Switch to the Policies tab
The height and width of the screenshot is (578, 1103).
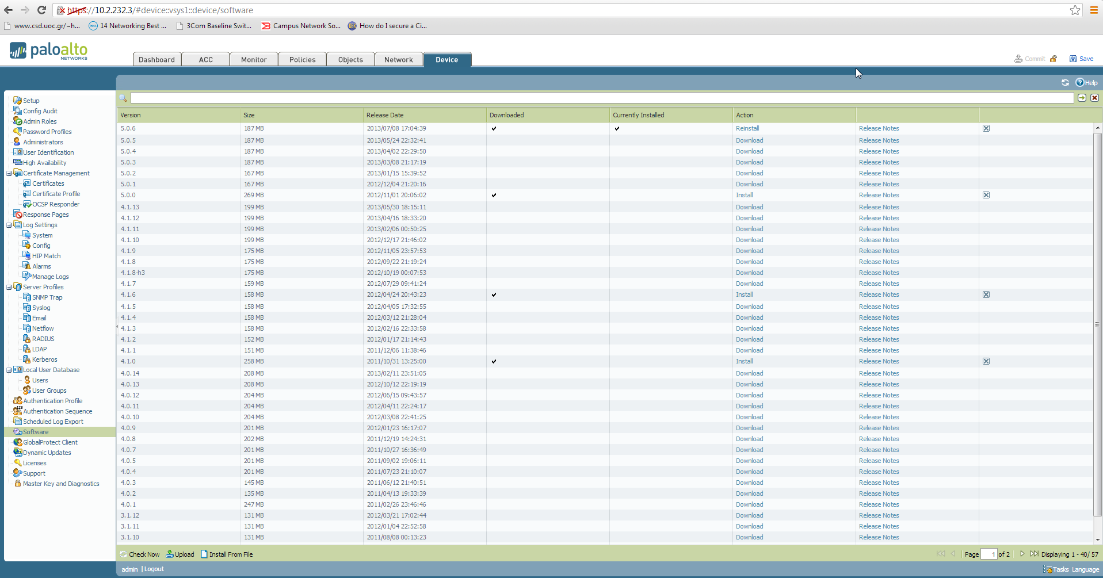click(x=302, y=60)
